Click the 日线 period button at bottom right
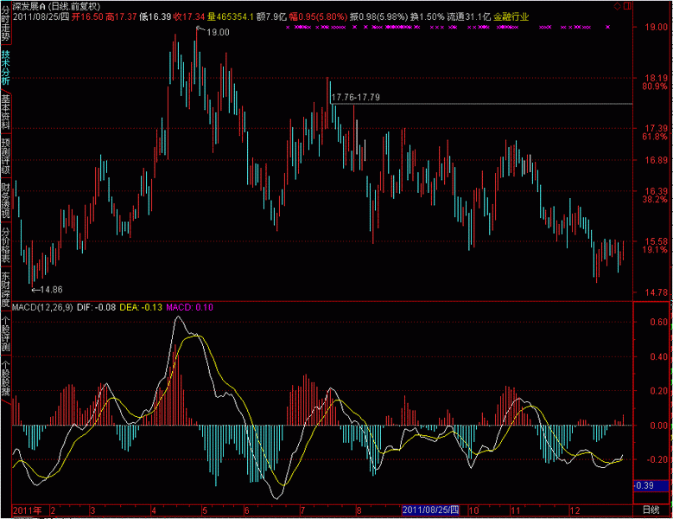This screenshot has height=519, width=673. pyautogui.click(x=650, y=511)
